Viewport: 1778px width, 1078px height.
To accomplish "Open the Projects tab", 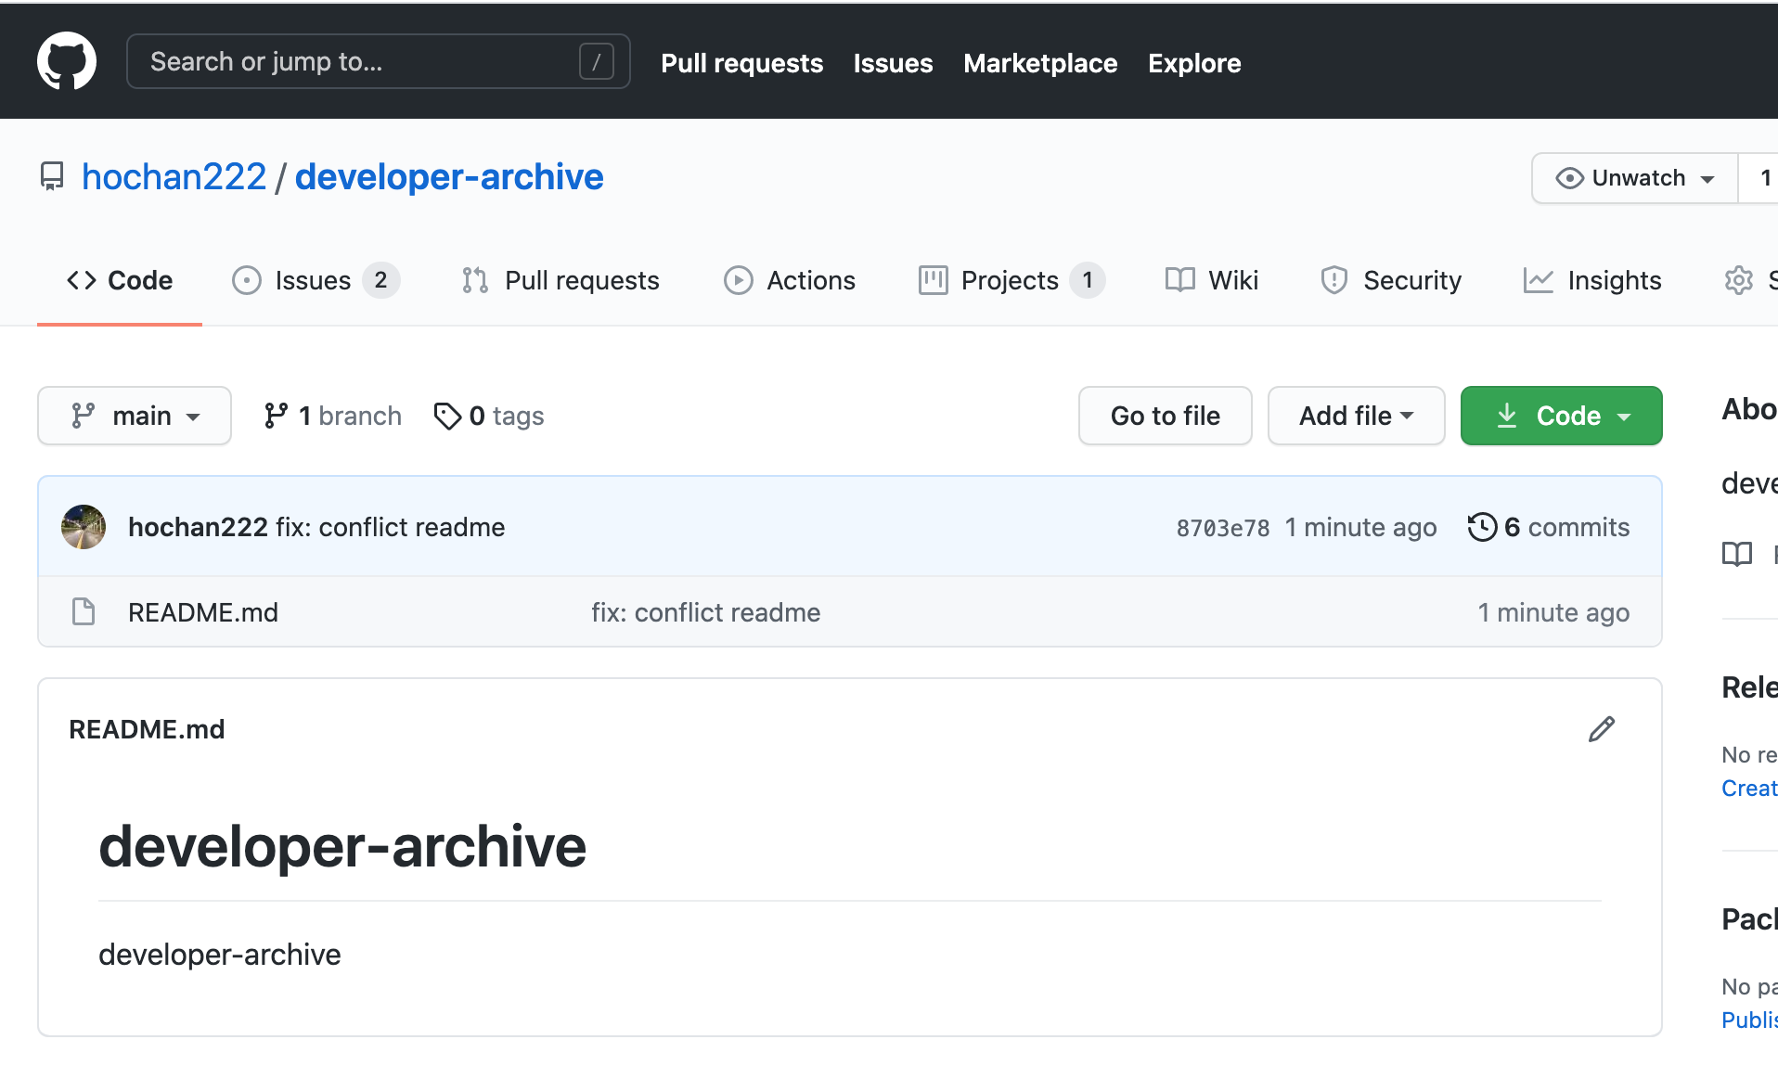I will (x=1011, y=280).
